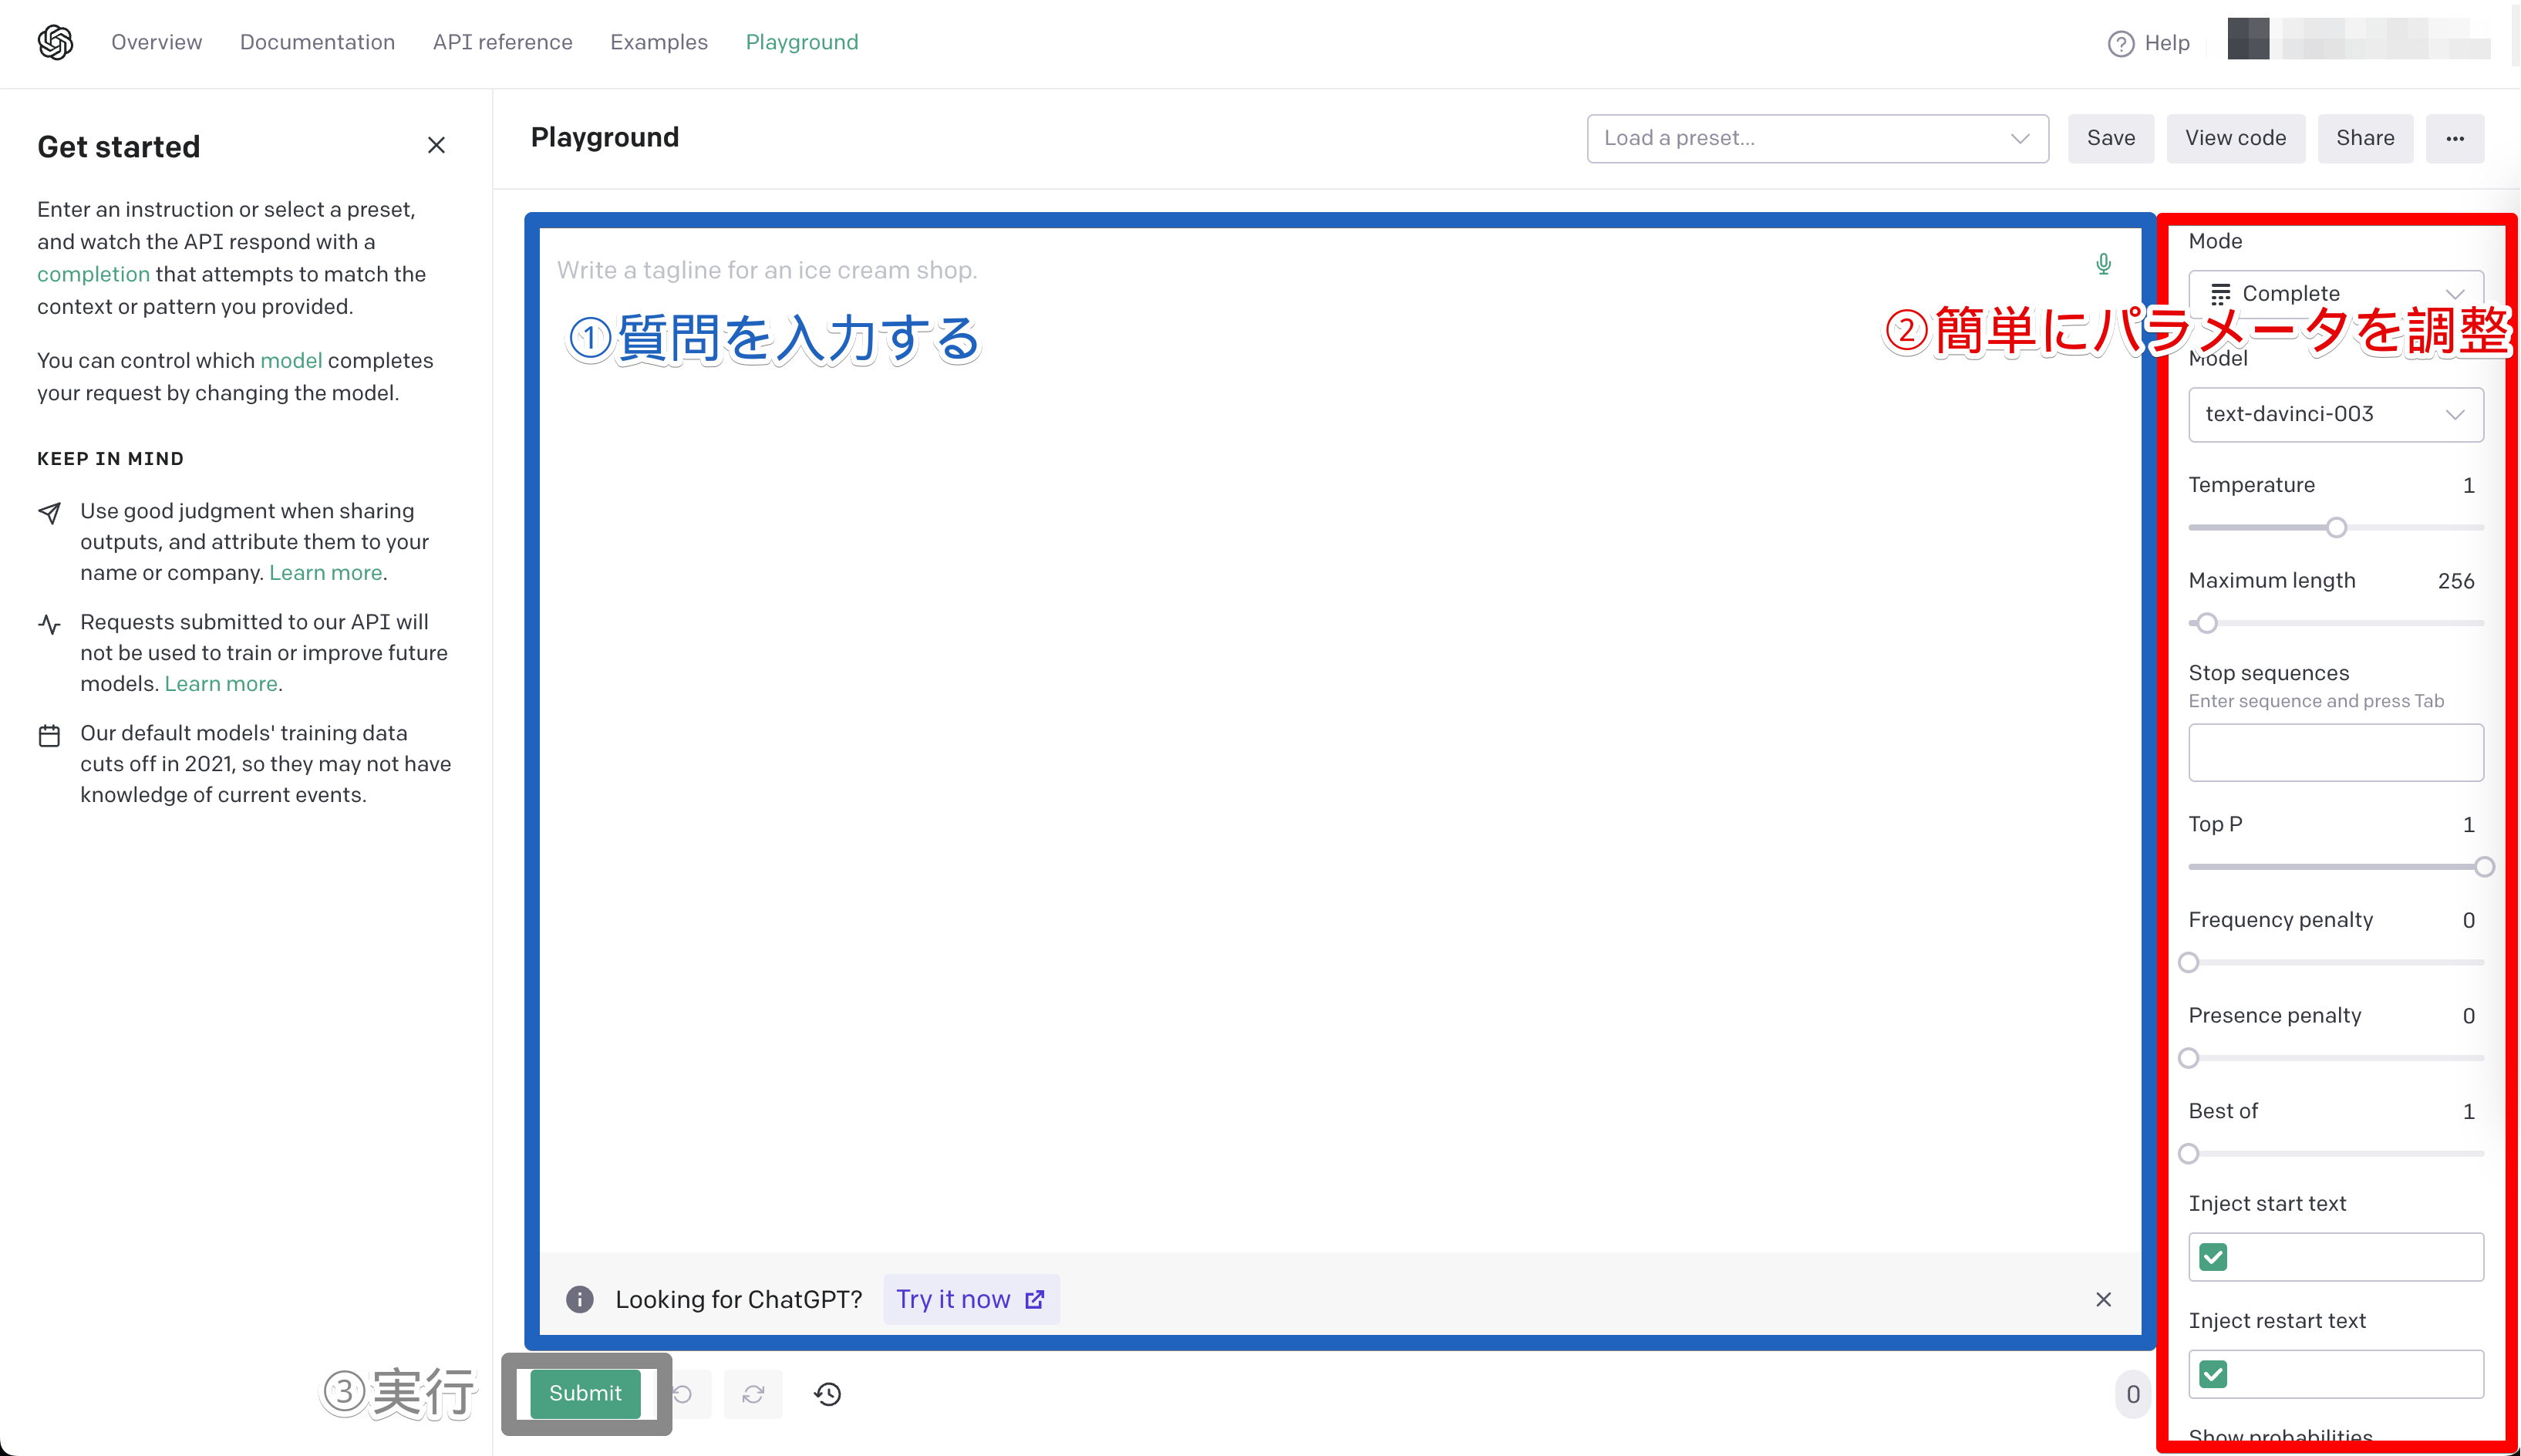
Task: Go to Overview tab
Action: (x=156, y=42)
